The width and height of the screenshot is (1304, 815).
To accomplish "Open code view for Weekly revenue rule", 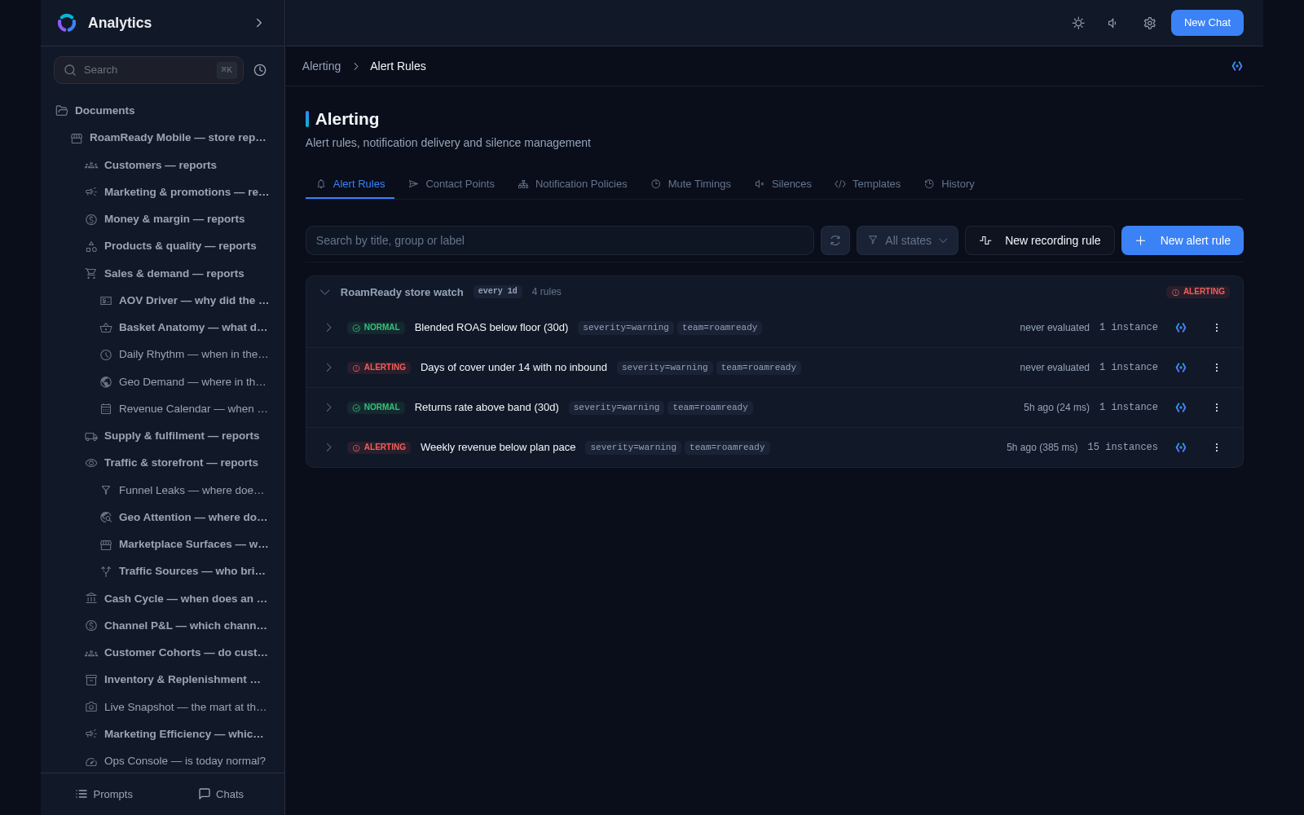I will pos(1181,447).
